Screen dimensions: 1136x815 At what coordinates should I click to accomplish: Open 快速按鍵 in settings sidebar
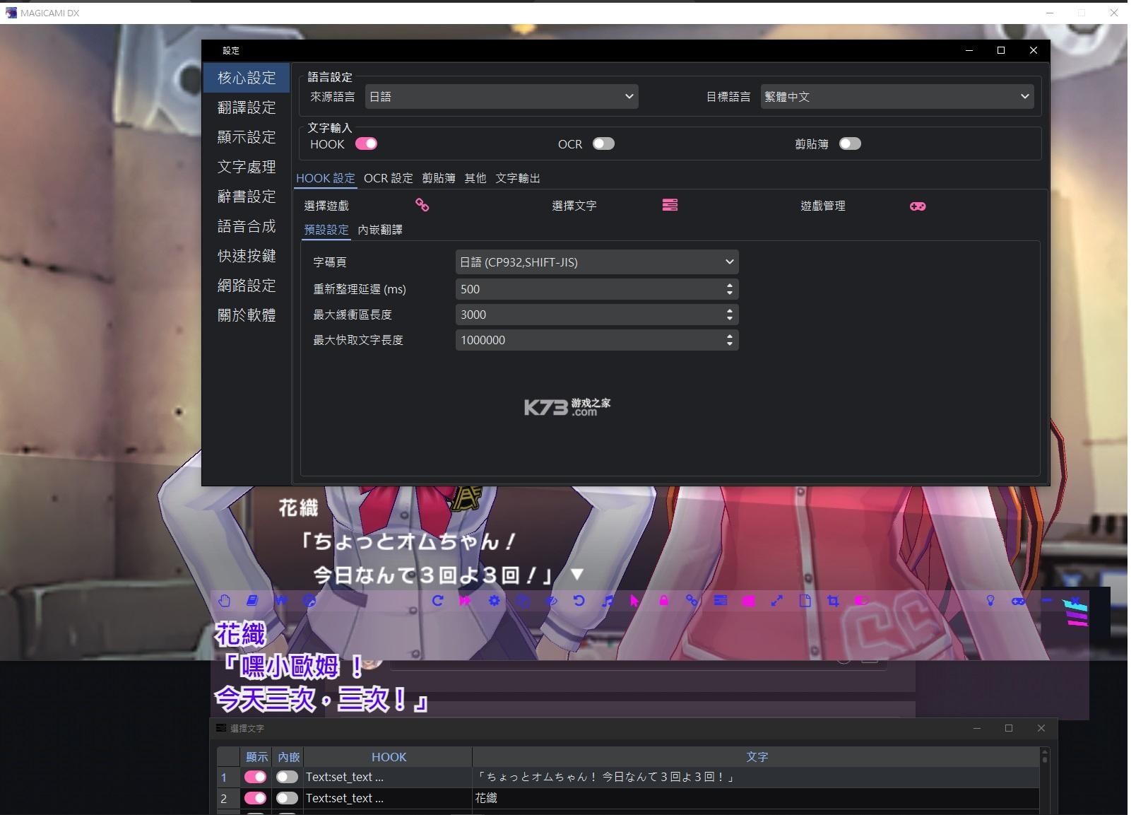pyautogui.click(x=247, y=256)
